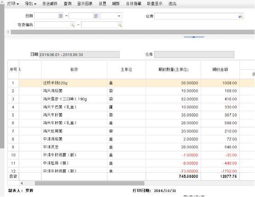Click the 56.00000 quantity cell
The height and width of the screenshot is (197, 255).
click(x=174, y=83)
